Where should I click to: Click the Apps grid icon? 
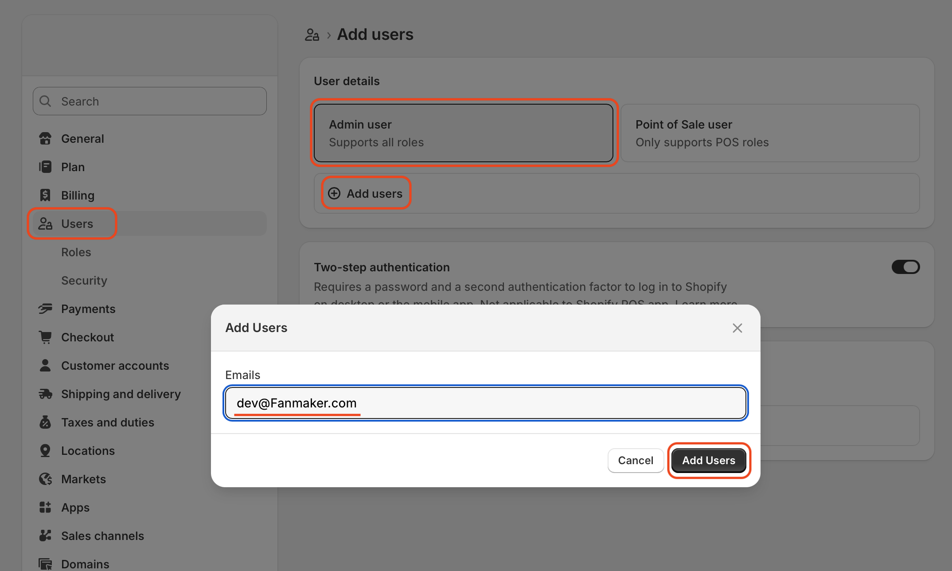[x=45, y=507]
